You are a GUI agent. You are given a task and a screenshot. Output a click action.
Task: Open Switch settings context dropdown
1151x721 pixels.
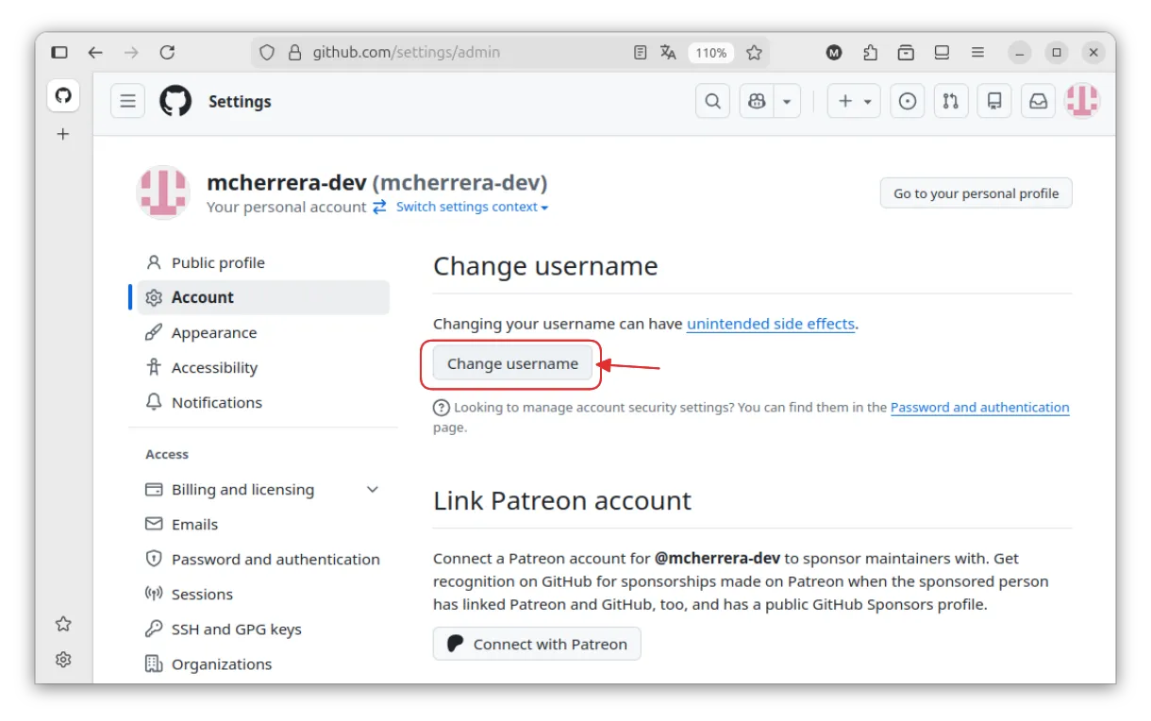click(472, 207)
